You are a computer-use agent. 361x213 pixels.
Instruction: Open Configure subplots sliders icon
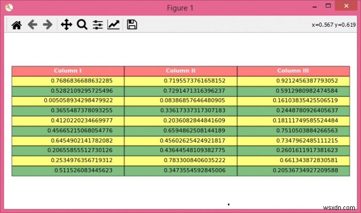(98, 25)
